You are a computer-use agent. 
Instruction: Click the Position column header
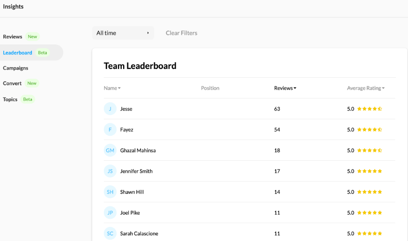(210, 88)
